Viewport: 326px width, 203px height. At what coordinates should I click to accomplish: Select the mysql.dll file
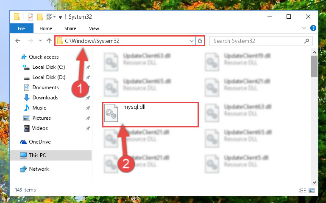(x=150, y=115)
